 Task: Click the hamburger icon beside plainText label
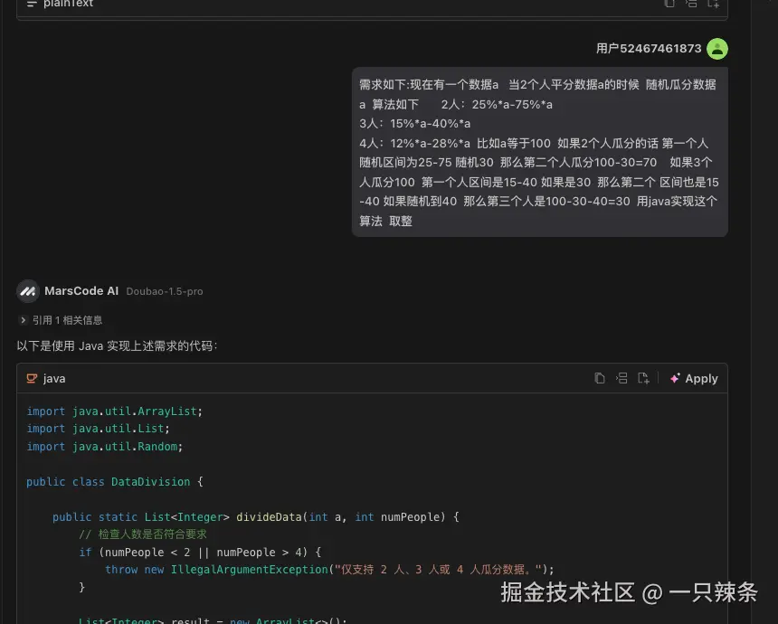pyautogui.click(x=32, y=5)
